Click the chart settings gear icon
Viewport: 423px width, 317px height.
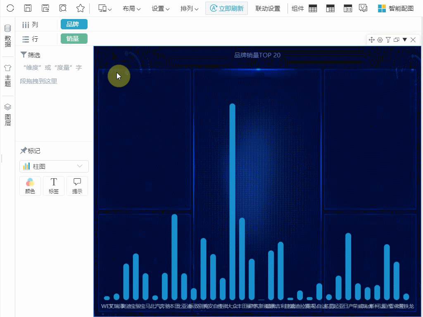(x=380, y=40)
